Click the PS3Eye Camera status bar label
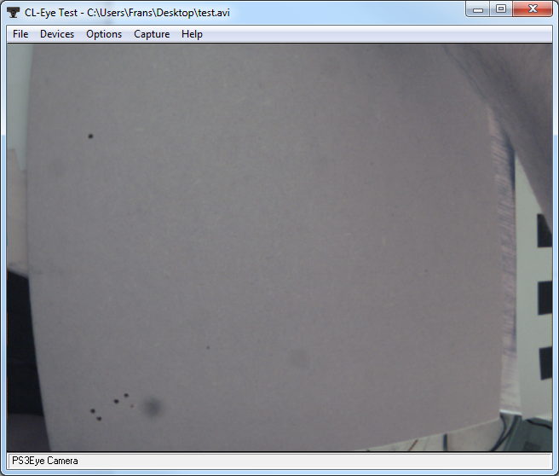 pyautogui.click(x=44, y=461)
